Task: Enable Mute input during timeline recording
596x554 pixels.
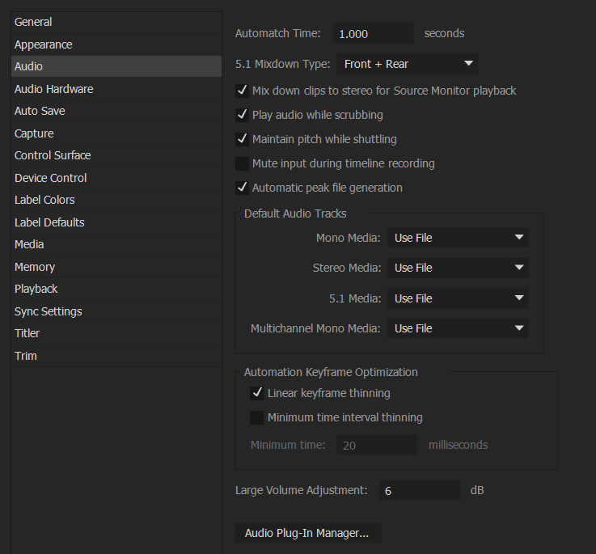Action: pos(242,163)
